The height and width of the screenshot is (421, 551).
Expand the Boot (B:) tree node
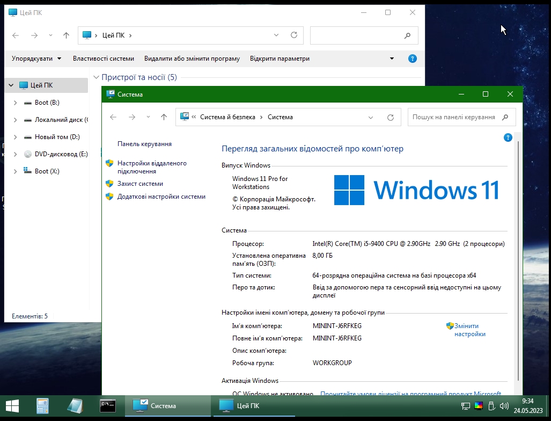coord(15,103)
